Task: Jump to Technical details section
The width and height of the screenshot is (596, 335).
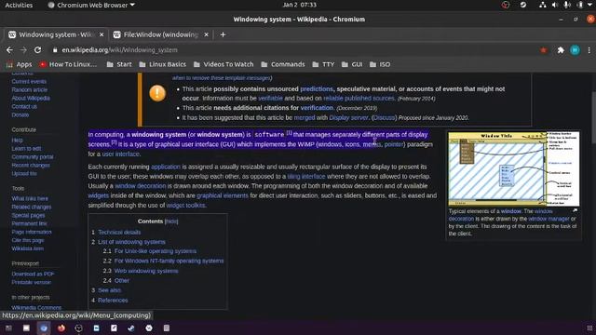Action: click(x=119, y=232)
